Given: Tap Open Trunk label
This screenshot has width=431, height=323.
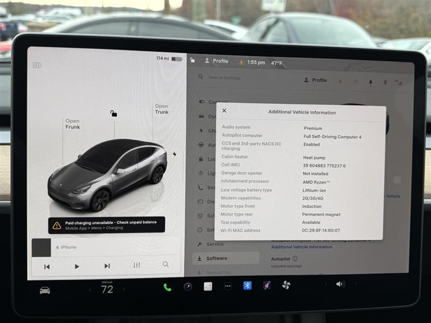Looking at the screenshot, I should click(162, 109).
